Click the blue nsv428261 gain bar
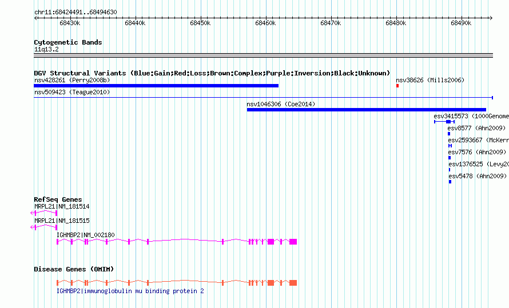The image size is (509, 308). [x=156, y=86]
